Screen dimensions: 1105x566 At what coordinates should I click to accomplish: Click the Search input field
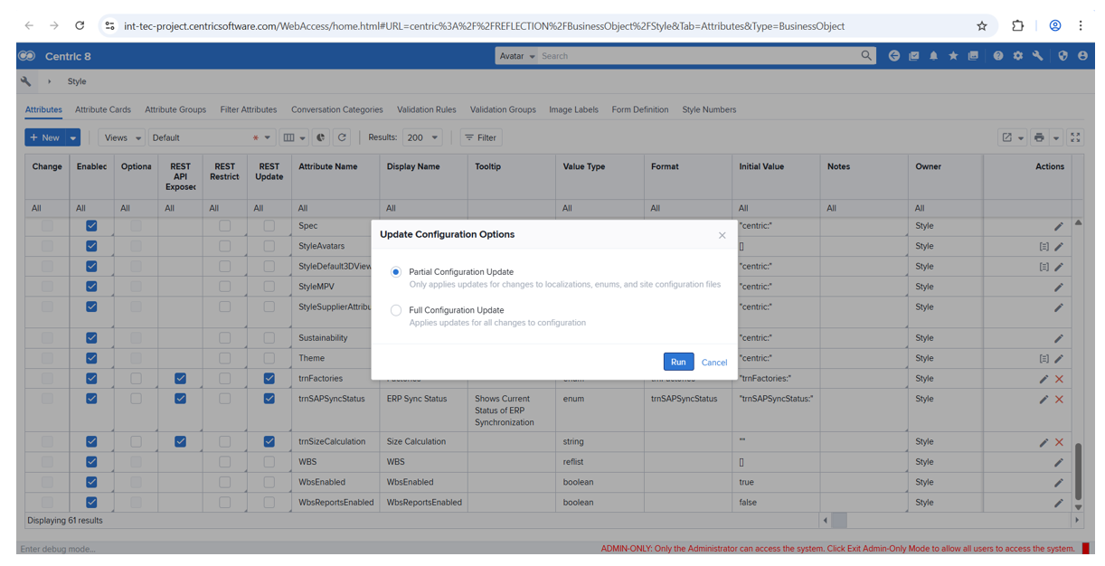click(x=698, y=56)
